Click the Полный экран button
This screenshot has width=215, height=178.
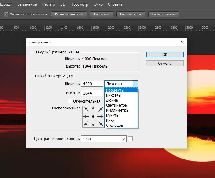[x=130, y=14]
